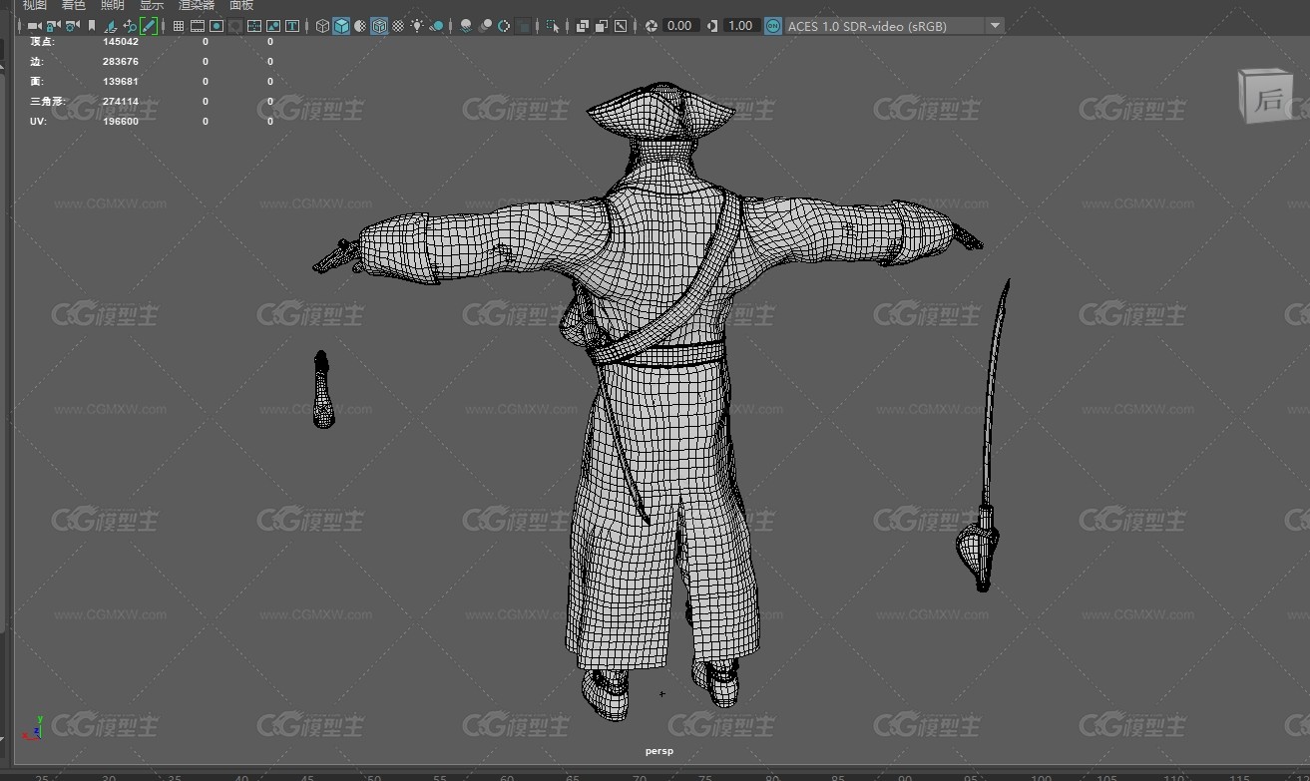The height and width of the screenshot is (781, 1310).
Task: Toggle Multisample Anti-aliasing icon
Action: 503,26
